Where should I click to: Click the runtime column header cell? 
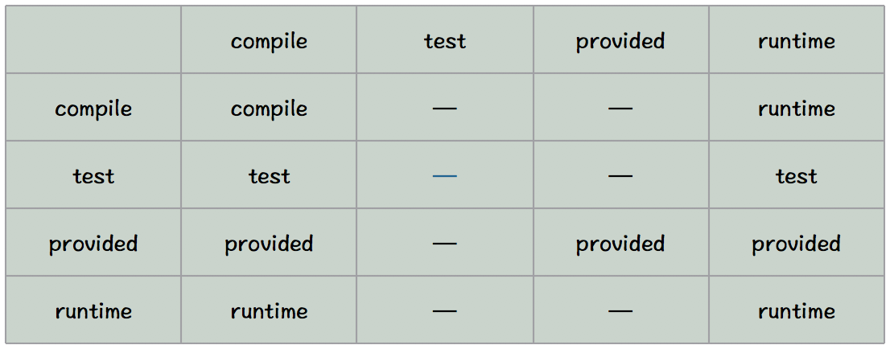(797, 39)
